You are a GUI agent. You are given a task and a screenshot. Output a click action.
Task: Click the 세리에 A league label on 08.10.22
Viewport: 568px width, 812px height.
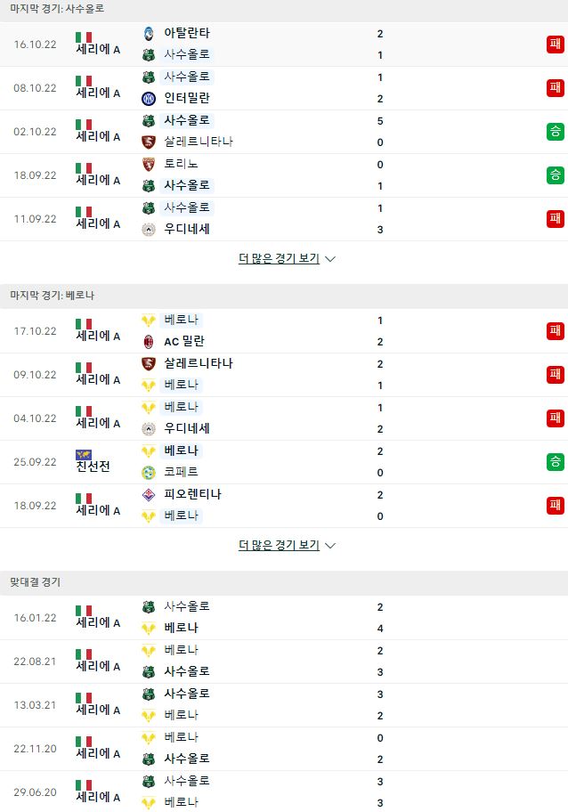pyautogui.click(x=99, y=93)
